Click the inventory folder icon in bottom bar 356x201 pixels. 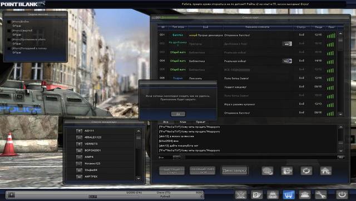coord(257,195)
